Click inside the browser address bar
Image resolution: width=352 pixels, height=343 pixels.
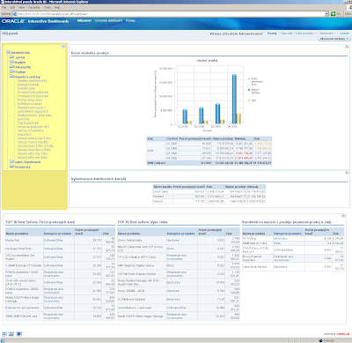tap(170, 14)
